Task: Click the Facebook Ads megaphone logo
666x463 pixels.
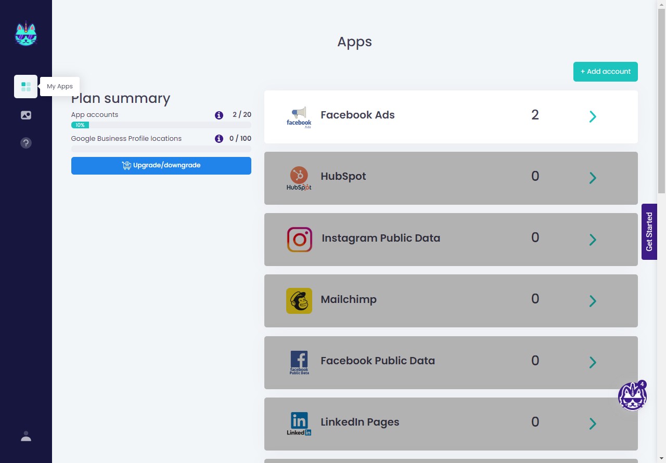Action: click(x=299, y=117)
